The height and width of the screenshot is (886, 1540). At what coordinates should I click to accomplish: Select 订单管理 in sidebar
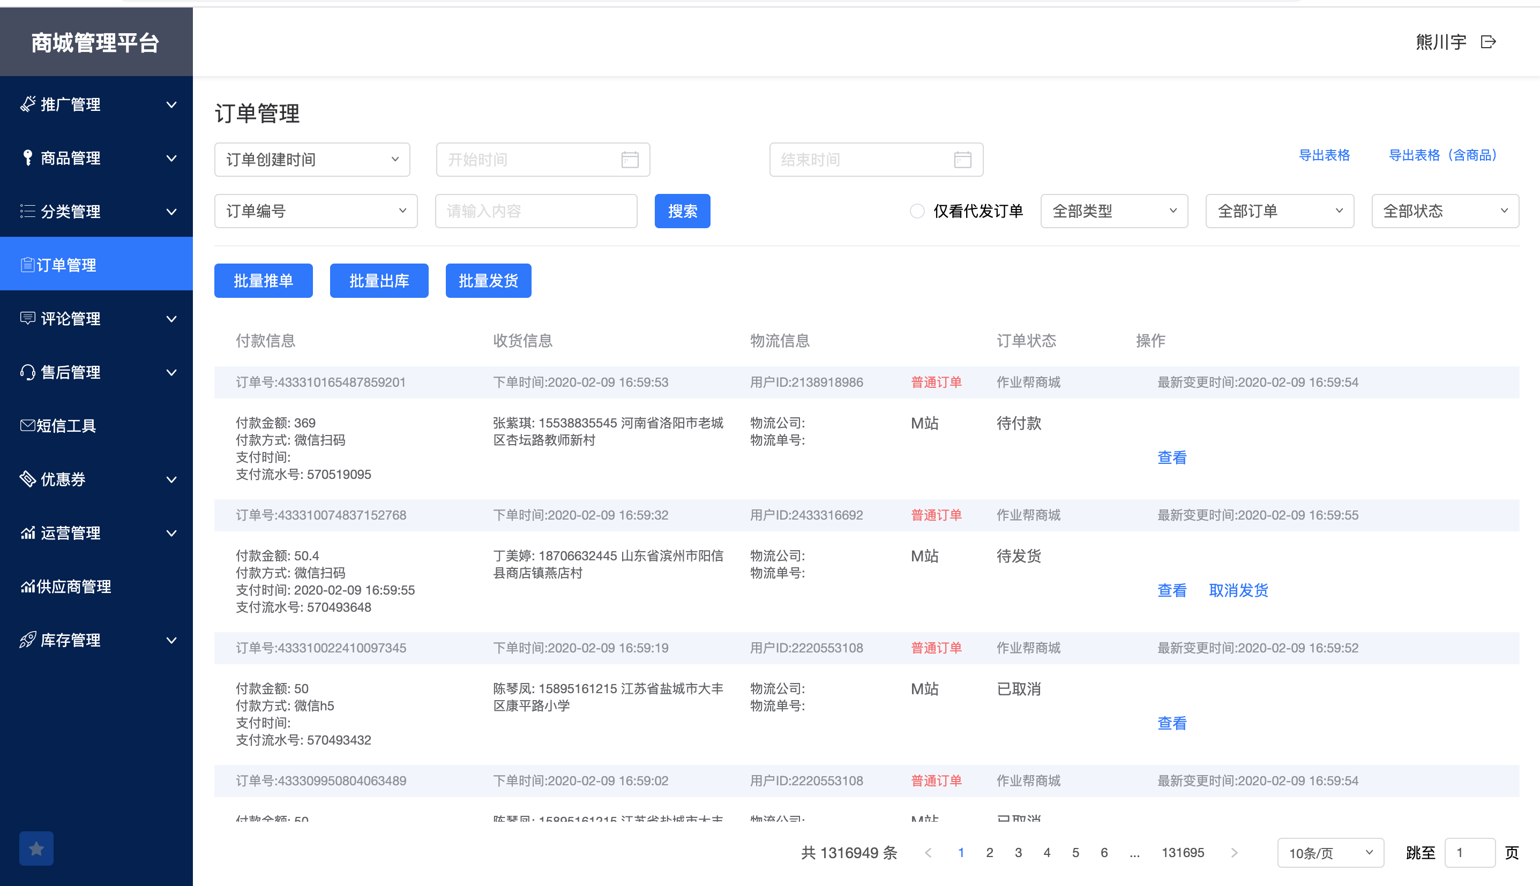point(96,264)
